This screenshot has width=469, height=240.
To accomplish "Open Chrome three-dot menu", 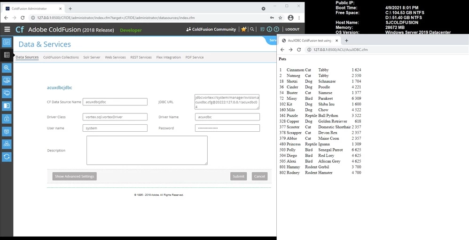I will click(299, 18).
